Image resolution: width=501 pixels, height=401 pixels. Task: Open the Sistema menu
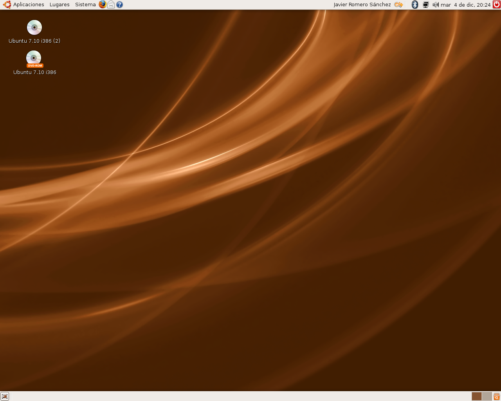coord(85,4)
